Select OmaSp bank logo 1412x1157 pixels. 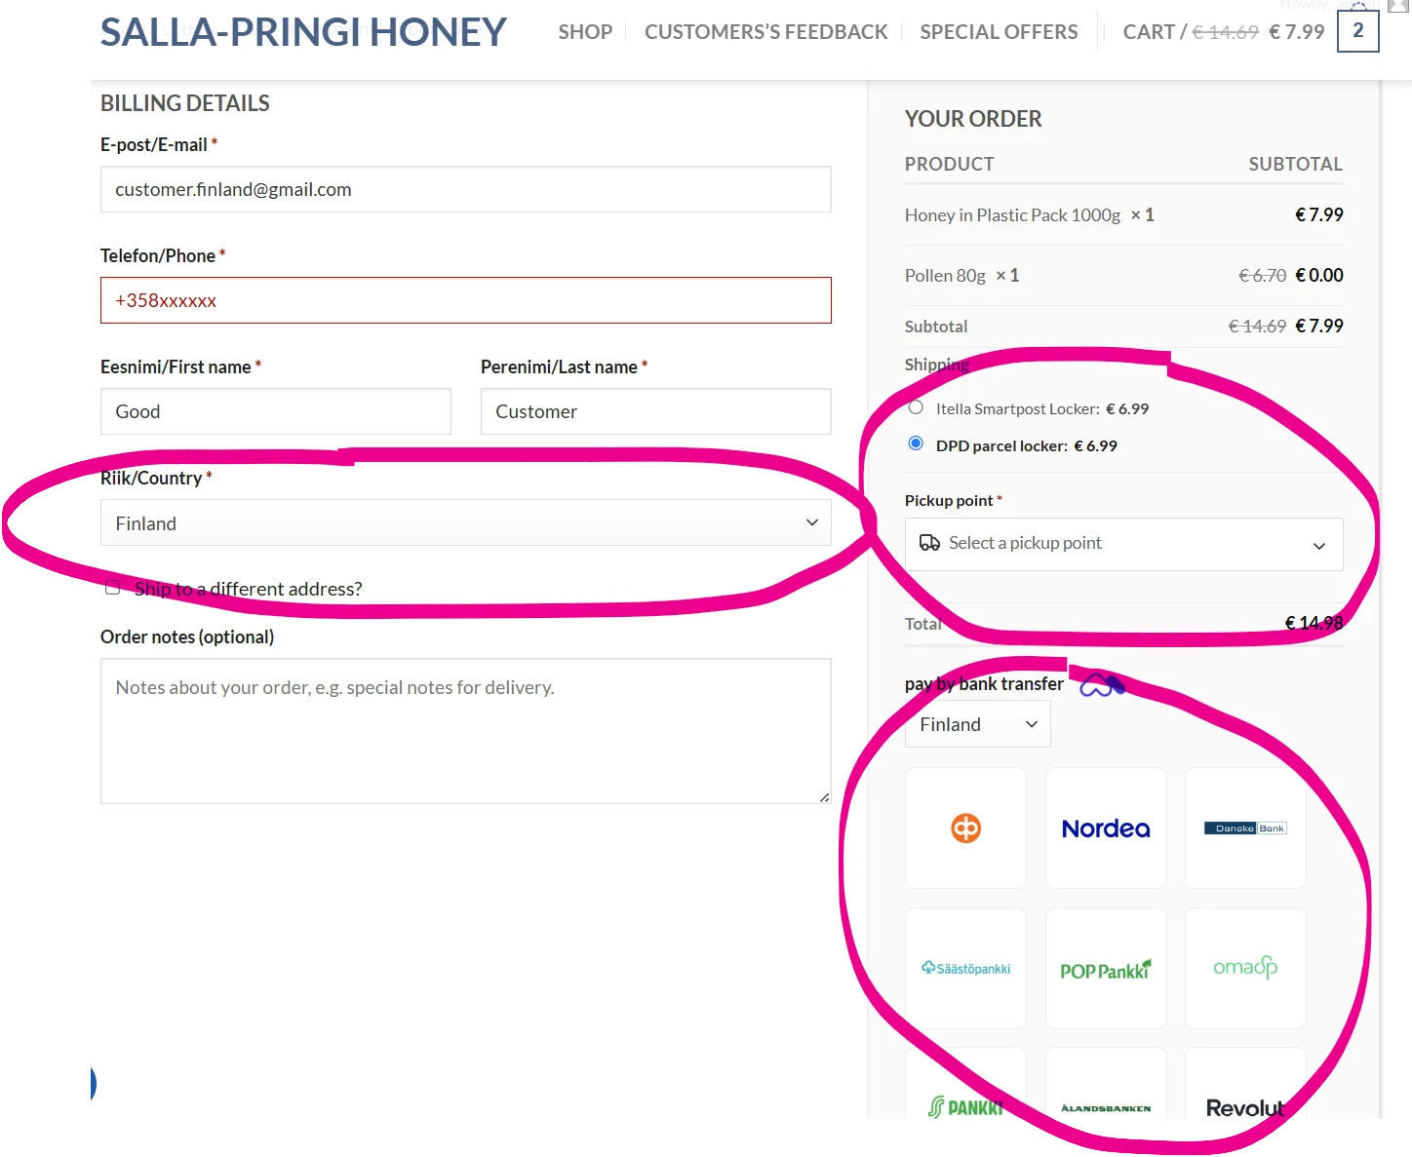(x=1245, y=968)
